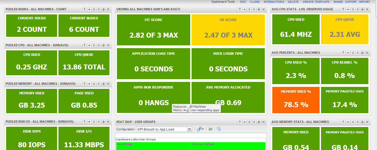Open the Configuration KPI Breach dropdown
This screenshot has height=150, width=377.
coord(164,129)
